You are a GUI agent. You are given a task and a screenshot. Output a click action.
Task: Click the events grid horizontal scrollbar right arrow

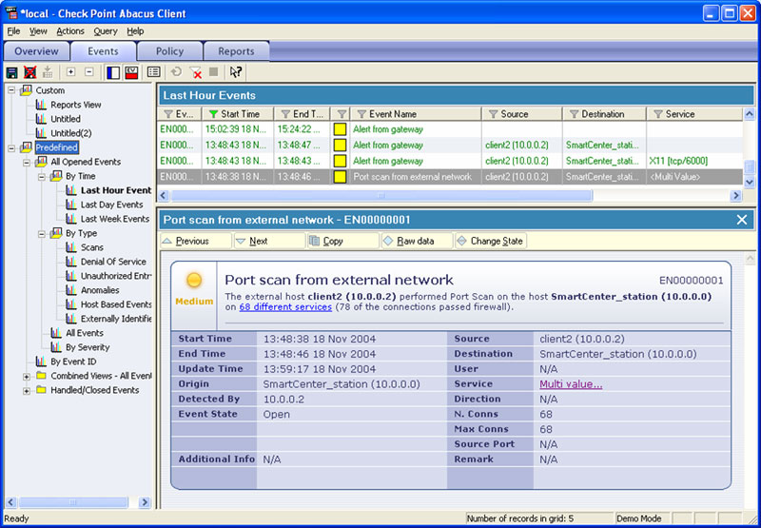(x=736, y=196)
